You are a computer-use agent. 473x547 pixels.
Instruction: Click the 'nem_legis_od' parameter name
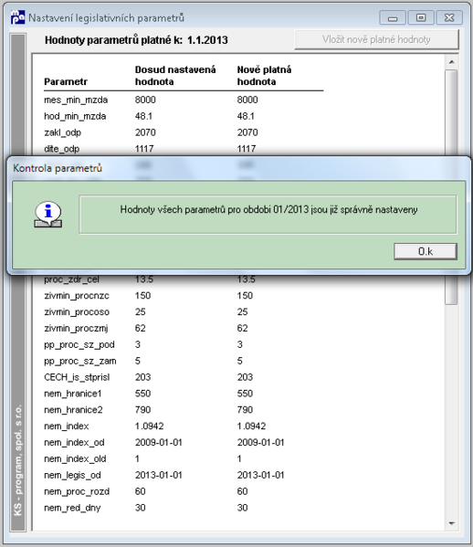pos(72,475)
